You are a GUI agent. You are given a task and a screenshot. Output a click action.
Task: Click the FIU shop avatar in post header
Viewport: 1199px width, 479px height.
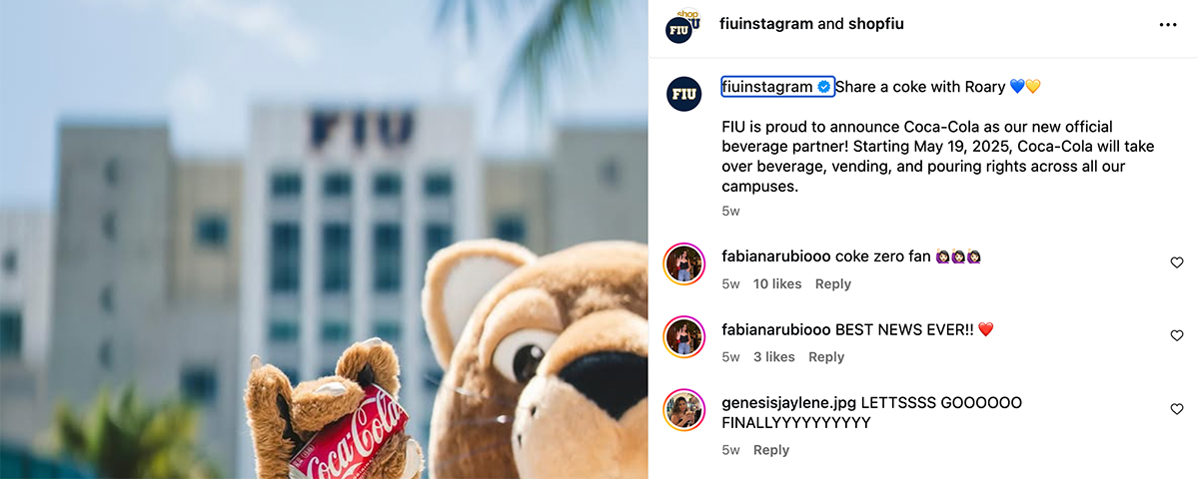684,25
